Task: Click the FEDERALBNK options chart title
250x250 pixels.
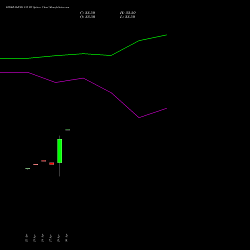Action: pyautogui.click(x=37, y=7)
